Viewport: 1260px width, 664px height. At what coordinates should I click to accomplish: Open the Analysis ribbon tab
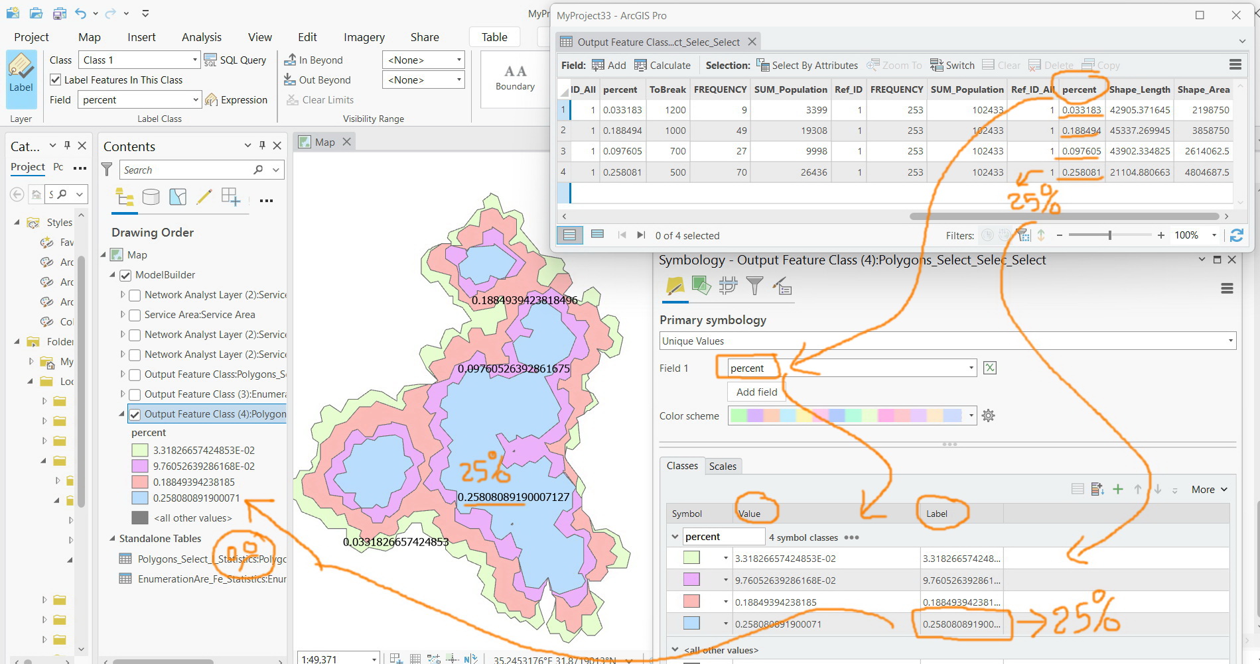(201, 37)
